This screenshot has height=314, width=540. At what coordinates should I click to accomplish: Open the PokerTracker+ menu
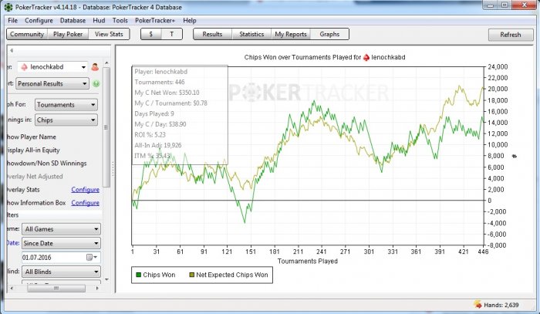(155, 20)
